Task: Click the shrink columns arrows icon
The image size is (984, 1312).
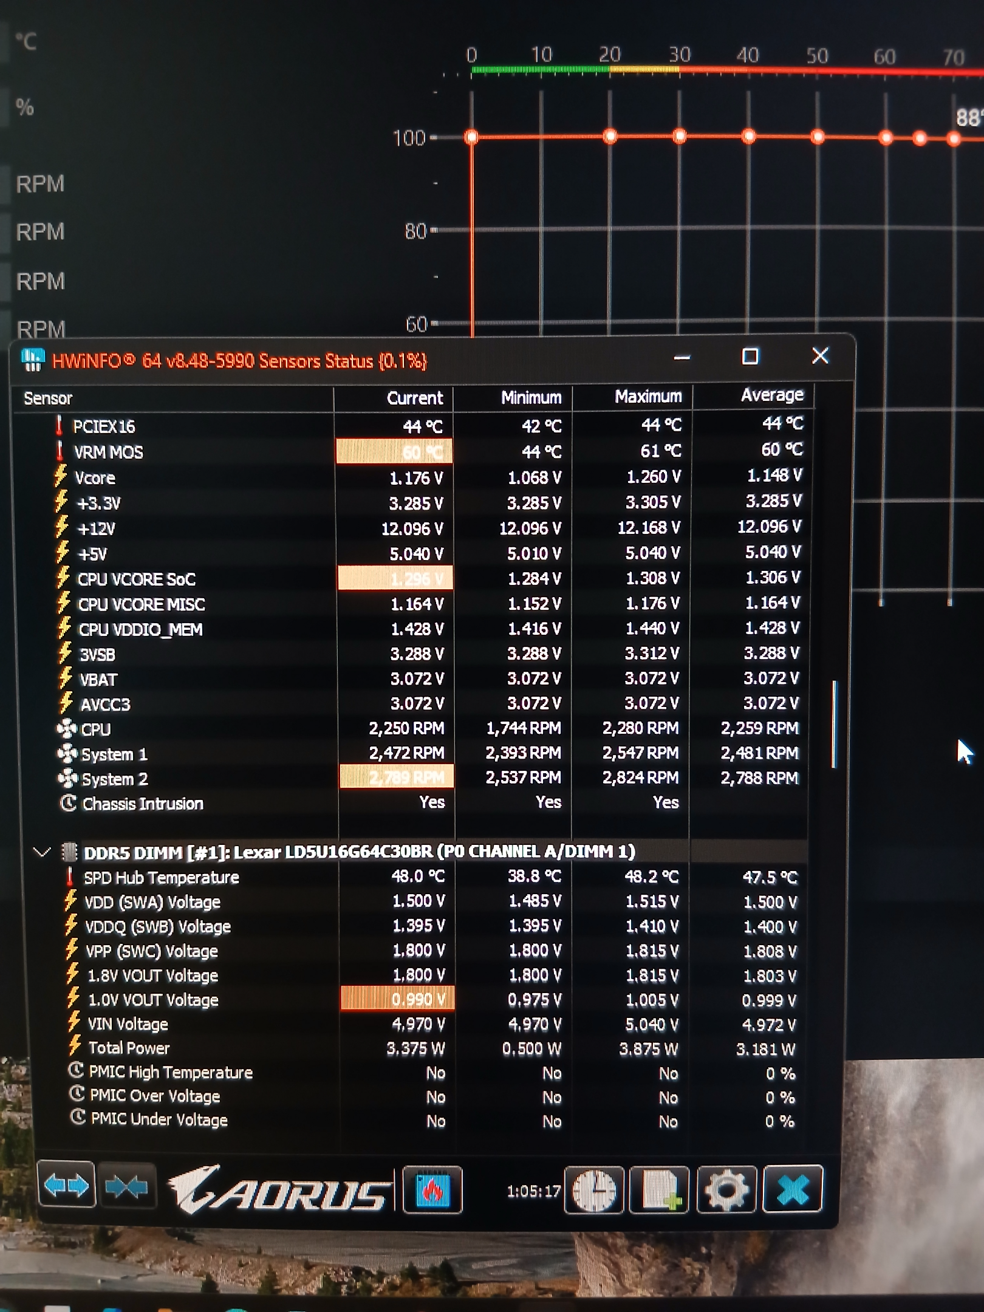Action: pyautogui.click(x=126, y=1186)
